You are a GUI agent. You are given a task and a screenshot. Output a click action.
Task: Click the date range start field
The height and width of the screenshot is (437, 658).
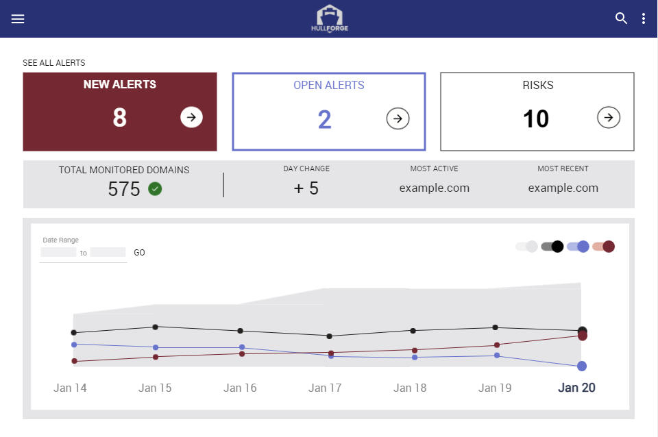click(58, 253)
